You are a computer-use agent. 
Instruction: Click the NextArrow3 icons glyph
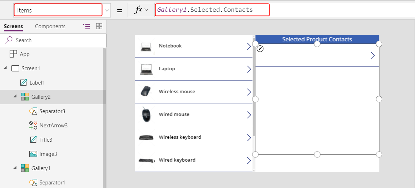click(x=33, y=126)
